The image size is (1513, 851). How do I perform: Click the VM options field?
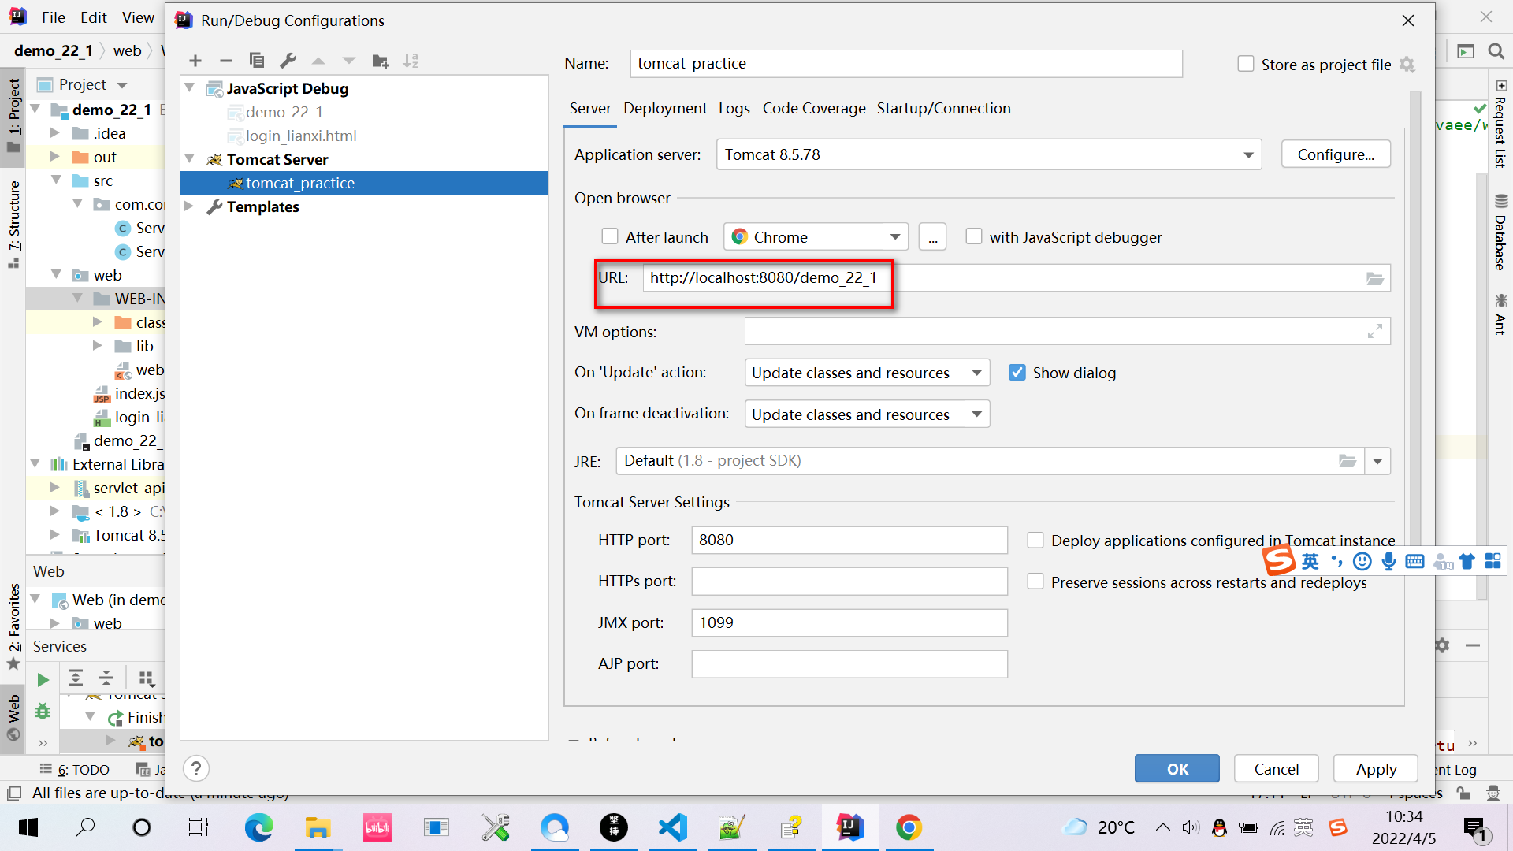coord(1067,332)
